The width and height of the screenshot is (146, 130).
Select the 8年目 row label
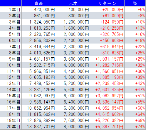tap(14, 53)
